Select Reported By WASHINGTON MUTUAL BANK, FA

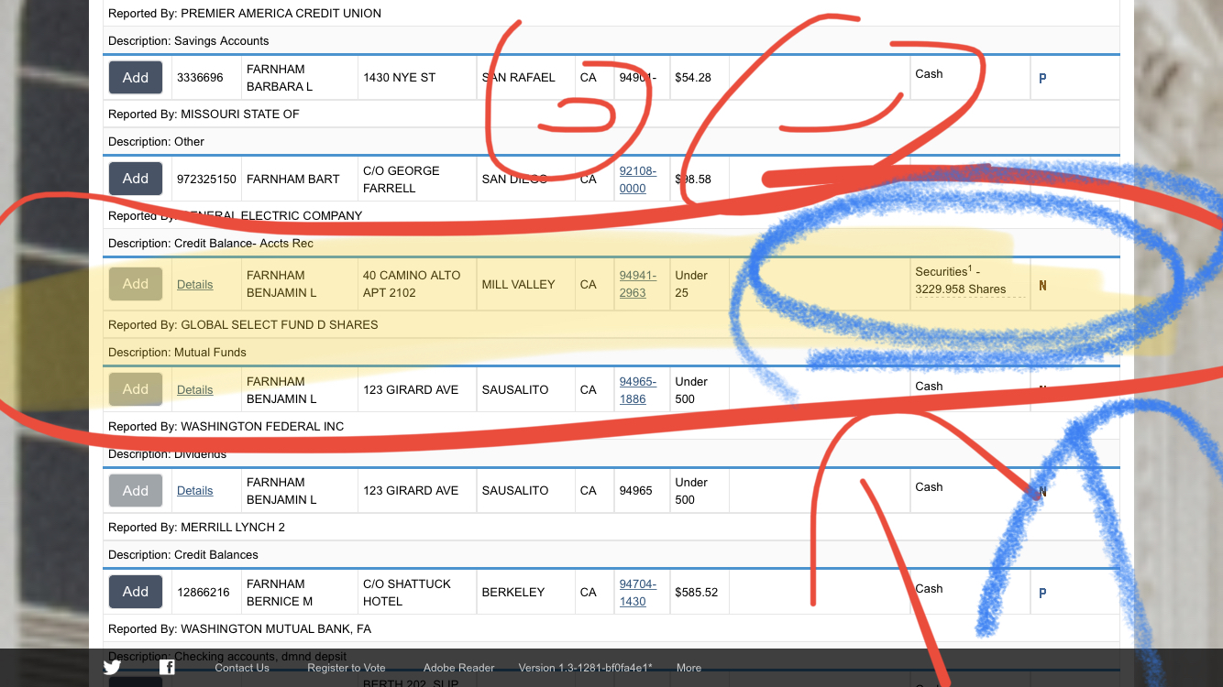[239, 629]
